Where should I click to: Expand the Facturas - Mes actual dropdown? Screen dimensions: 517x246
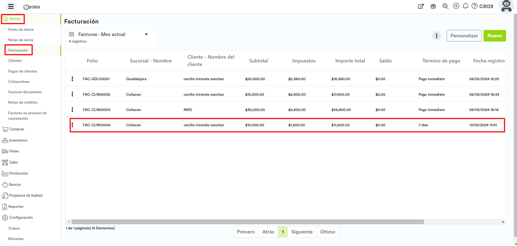pyautogui.click(x=146, y=34)
